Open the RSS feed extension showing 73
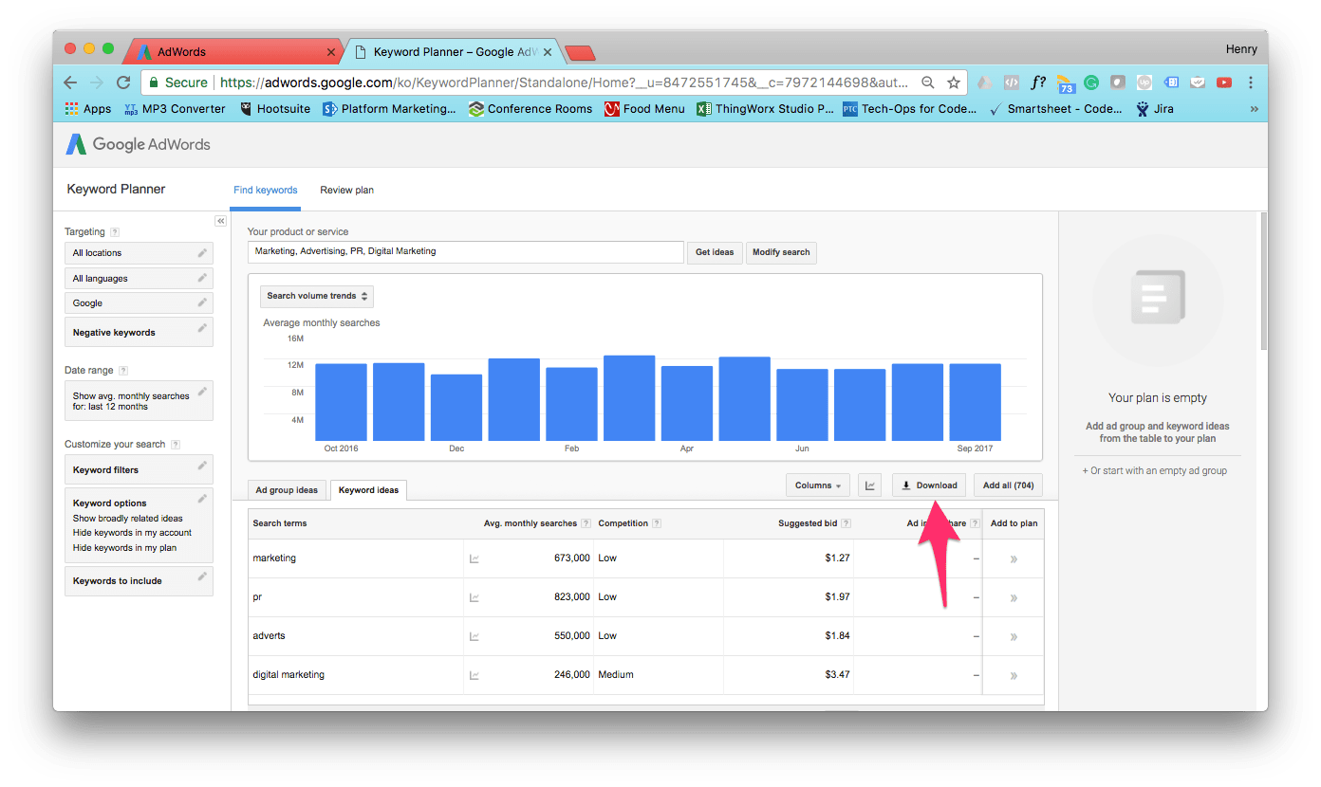The width and height of the screenshot is (1321, 787). 1065,83
